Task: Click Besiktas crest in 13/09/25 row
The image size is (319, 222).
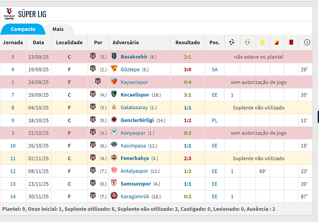Action: tap(93, 56)
